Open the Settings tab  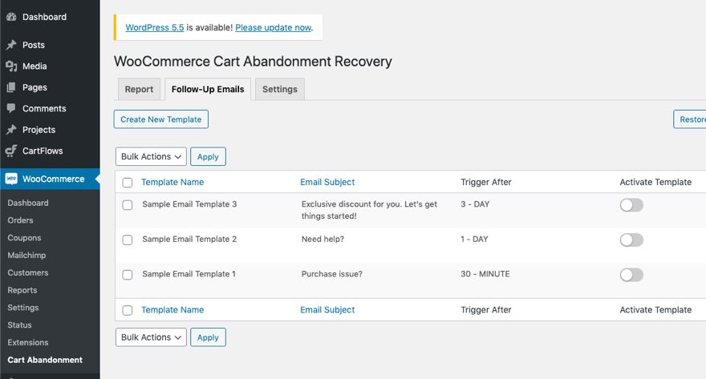coord(279,89)
